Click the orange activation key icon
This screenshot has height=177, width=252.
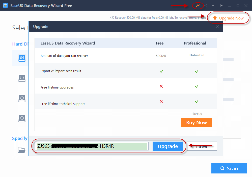pos(198,5)
